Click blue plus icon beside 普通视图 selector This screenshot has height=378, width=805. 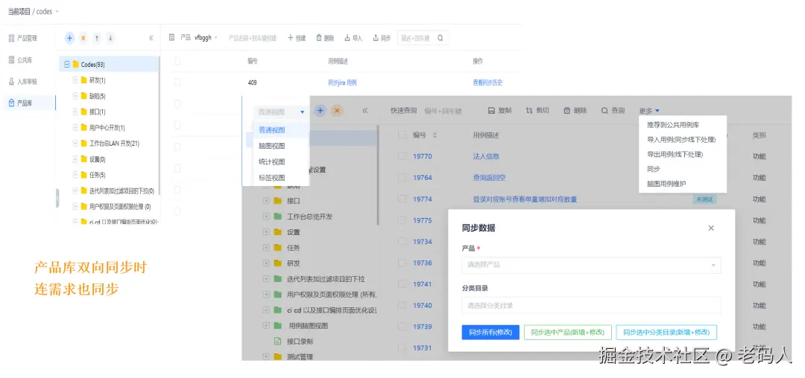pyautogui.click(x=321, y=111)
